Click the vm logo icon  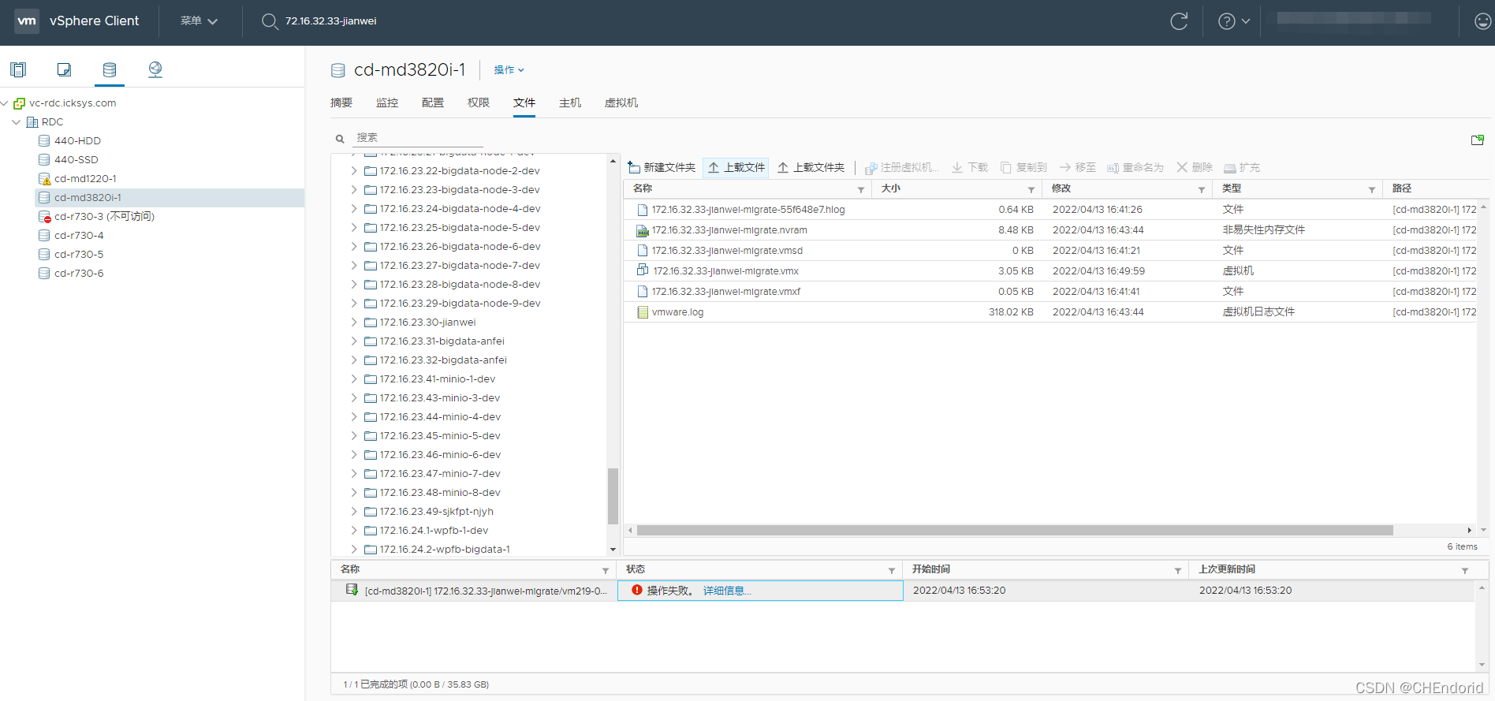coord(27,21)
